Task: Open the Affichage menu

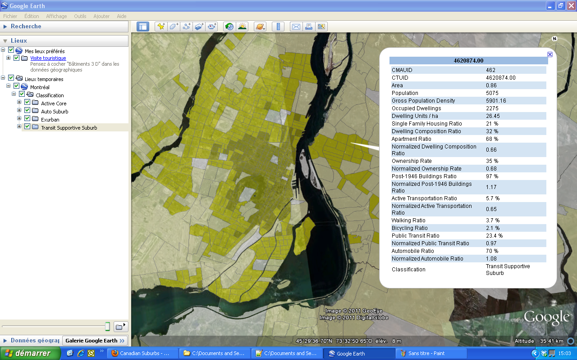Action: 56,16
